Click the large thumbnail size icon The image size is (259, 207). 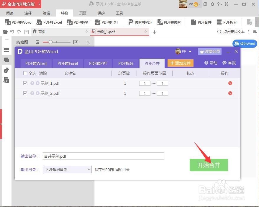pos(76,42)
